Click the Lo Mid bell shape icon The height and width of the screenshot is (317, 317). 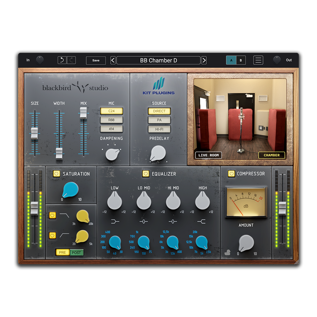pos(144,222)
